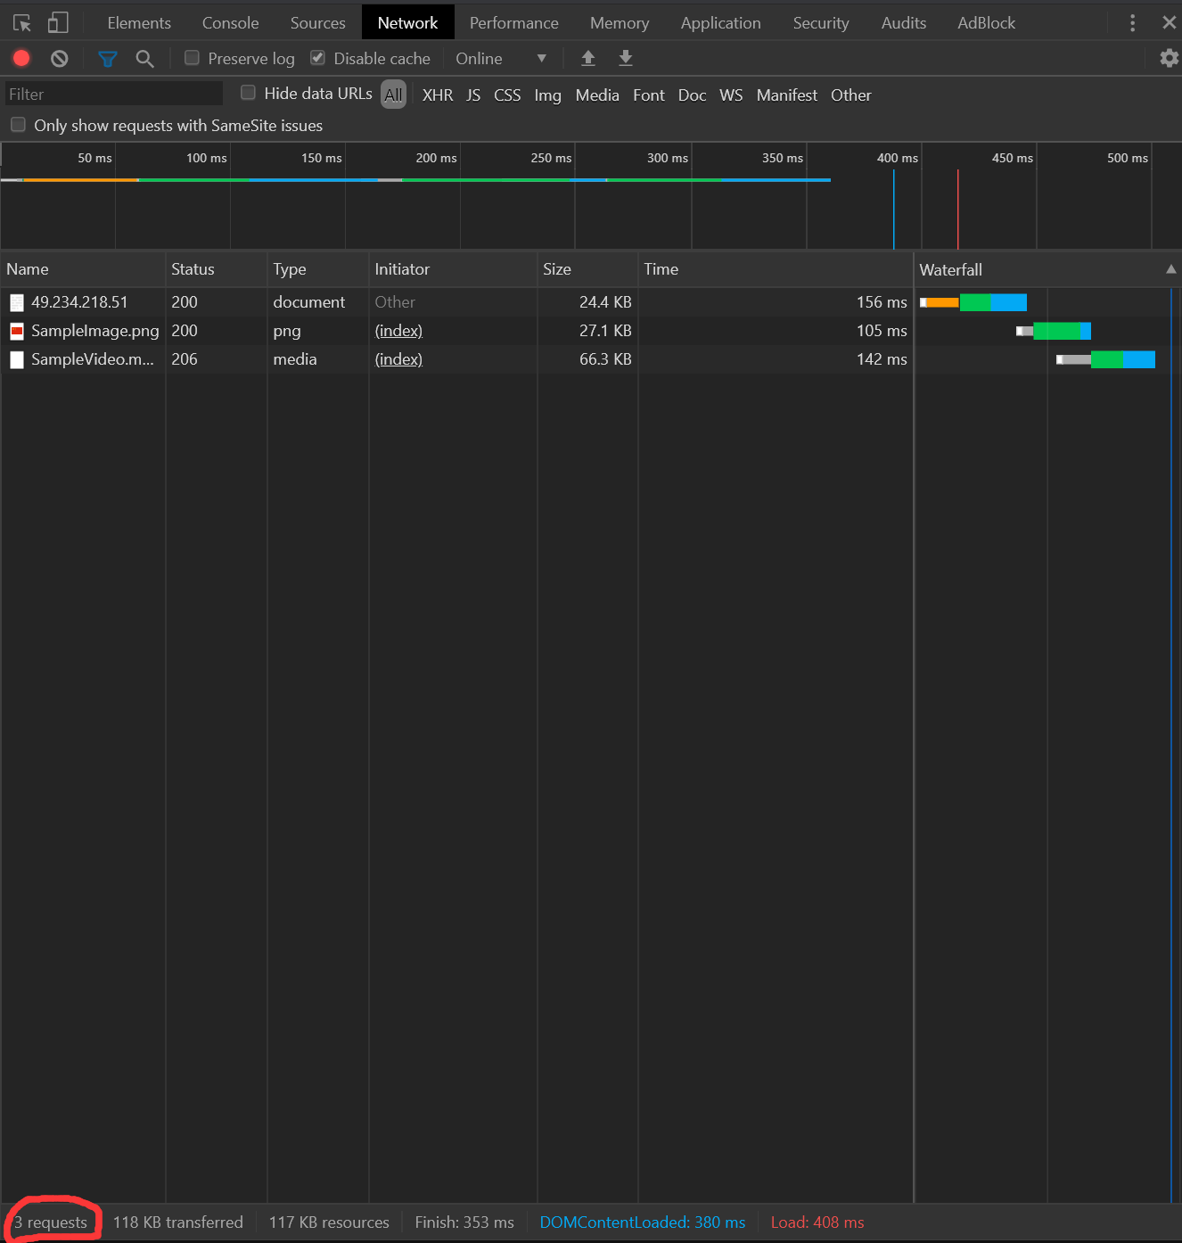Sort by the Initiator column header
Image resolution: width=1182 pixels, height=1243 pixels.
pyautogui.click(x=453, y=269)
